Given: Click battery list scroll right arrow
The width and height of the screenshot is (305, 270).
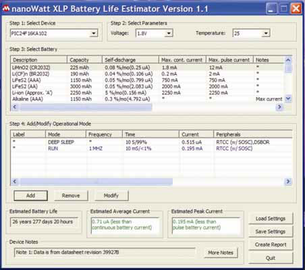Looking at the screenshot, I should pos(279,107).
